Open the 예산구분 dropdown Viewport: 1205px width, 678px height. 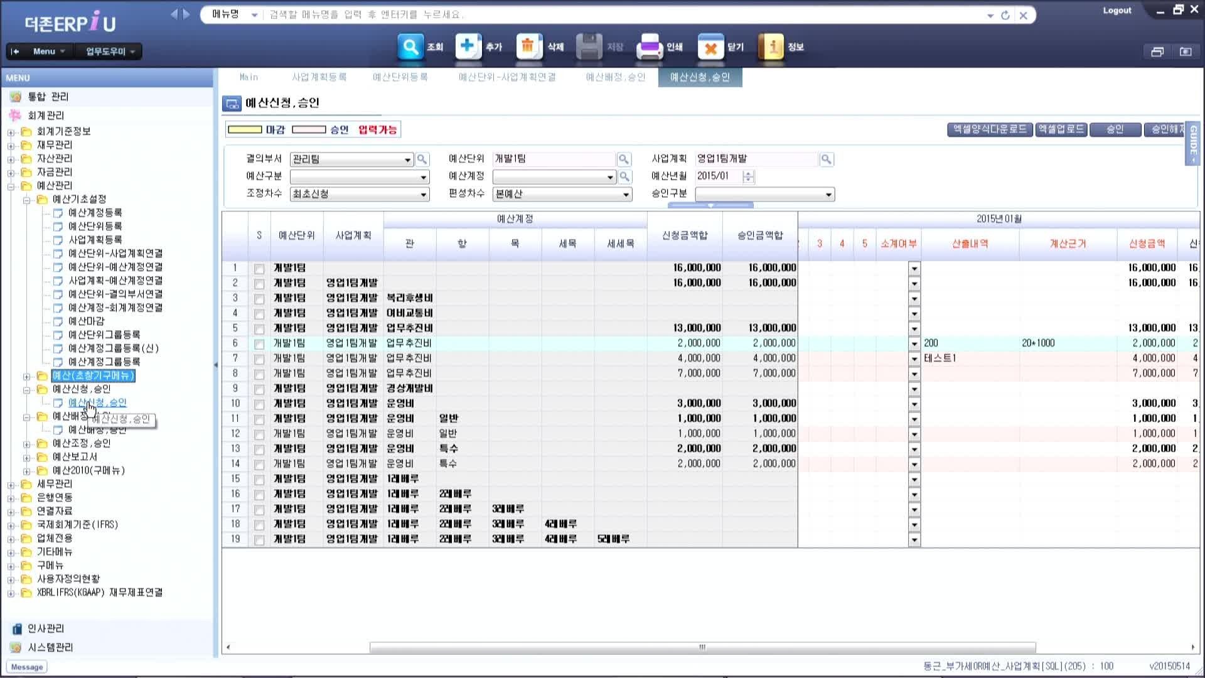pyautogui.click(x=424, y=178)
